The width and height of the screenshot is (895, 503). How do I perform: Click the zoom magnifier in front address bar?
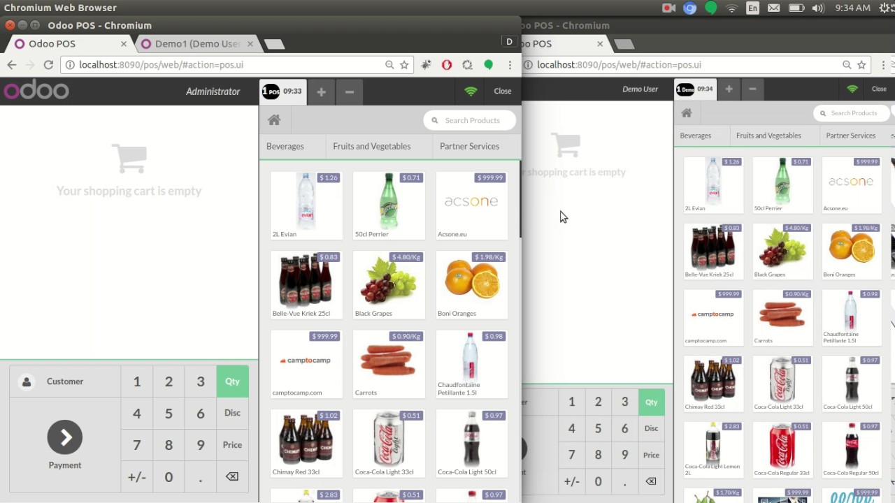point(389,64)
